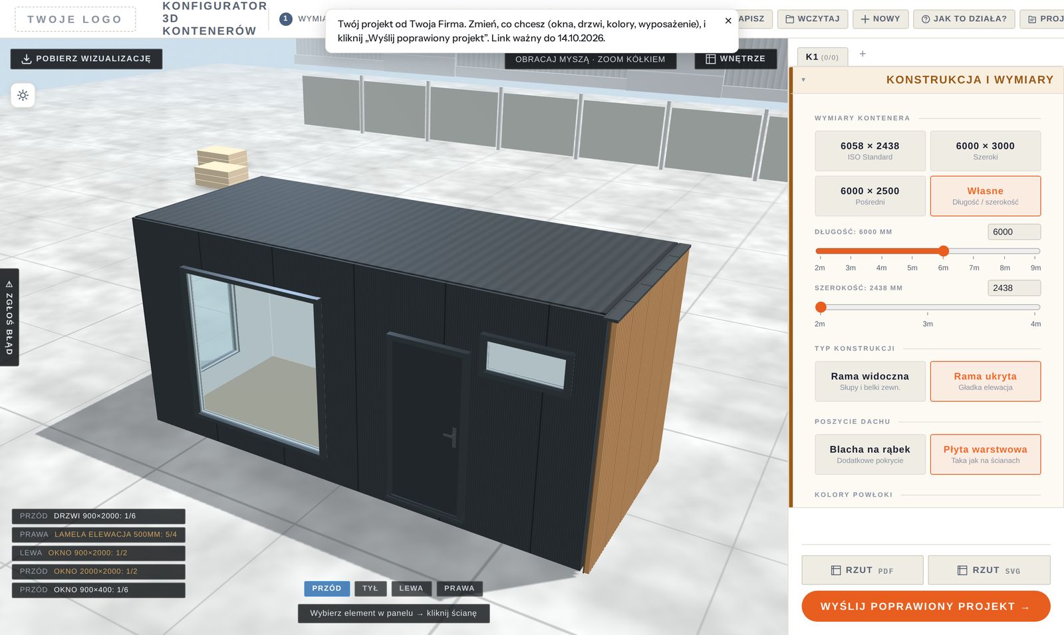Click the Rzut SVG floor plan icon

[962, 571]
